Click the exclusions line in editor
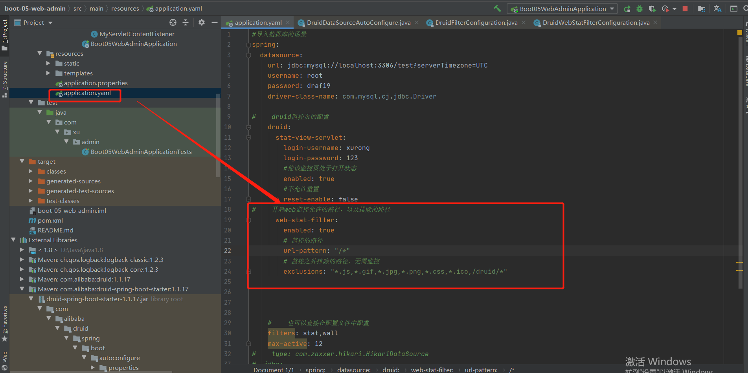The image size is (748, 373). (395, 271)
